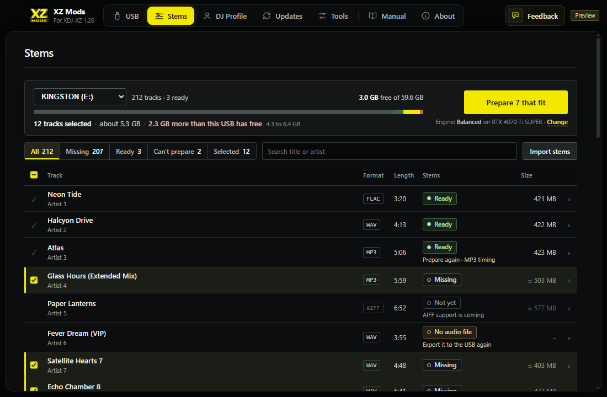The width and height of the screenshot is (607, 397).
Task: Click the Preview badge
Action: tap(585, 15)
